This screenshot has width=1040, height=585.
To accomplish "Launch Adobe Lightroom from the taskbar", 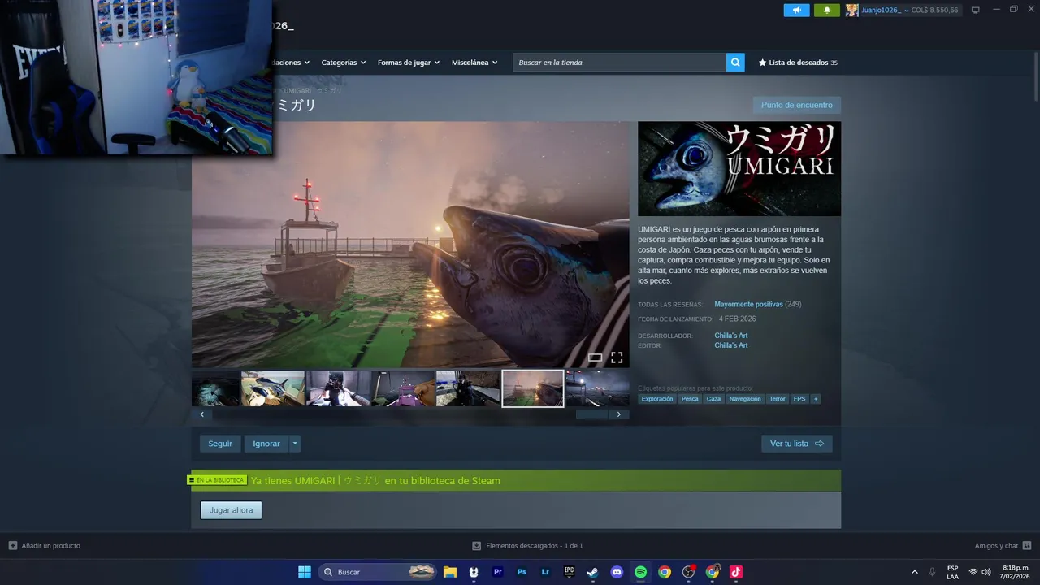I will tap(545, 572).
